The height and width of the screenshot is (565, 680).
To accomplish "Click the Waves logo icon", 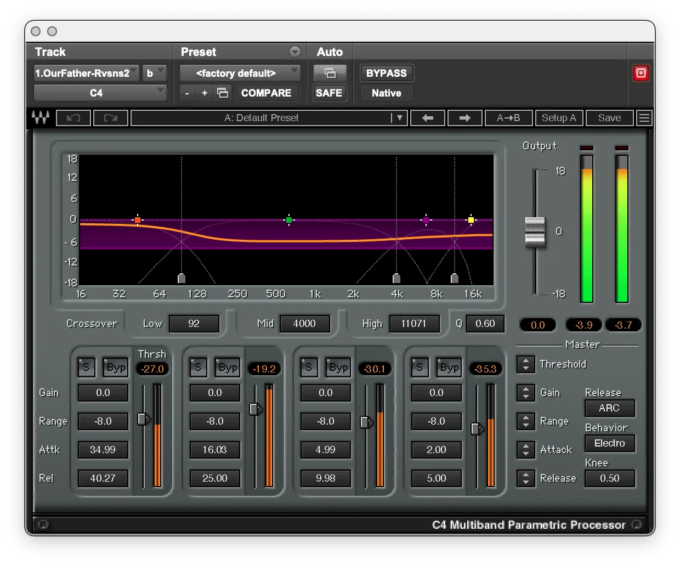I will tap(41, 117).
